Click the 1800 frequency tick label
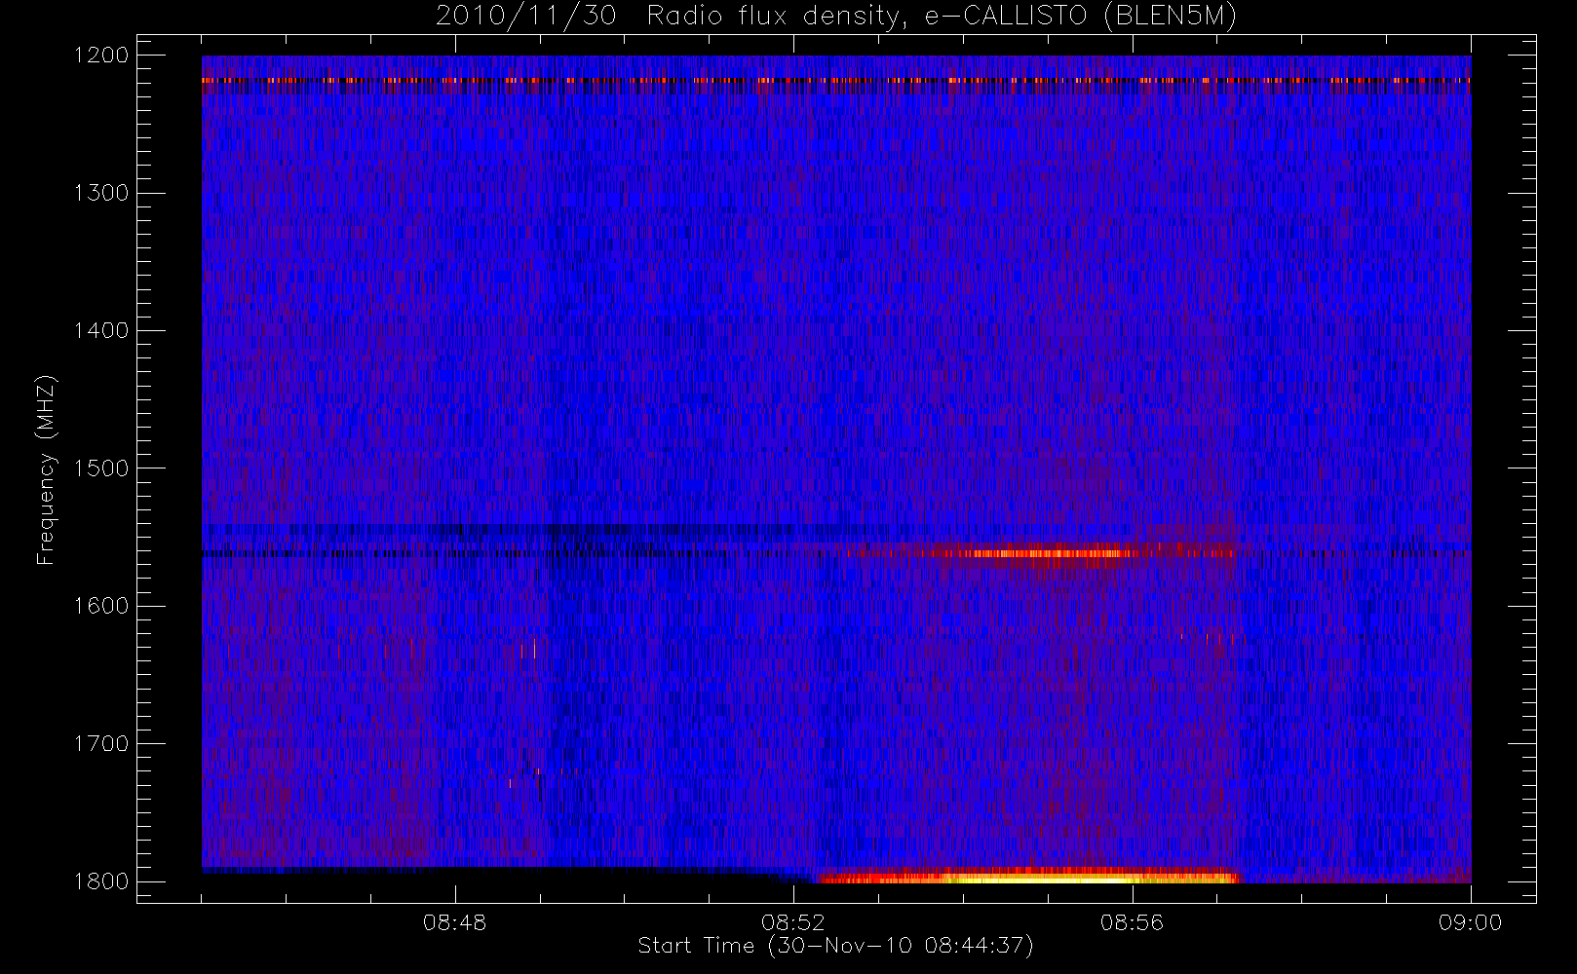 101,881
